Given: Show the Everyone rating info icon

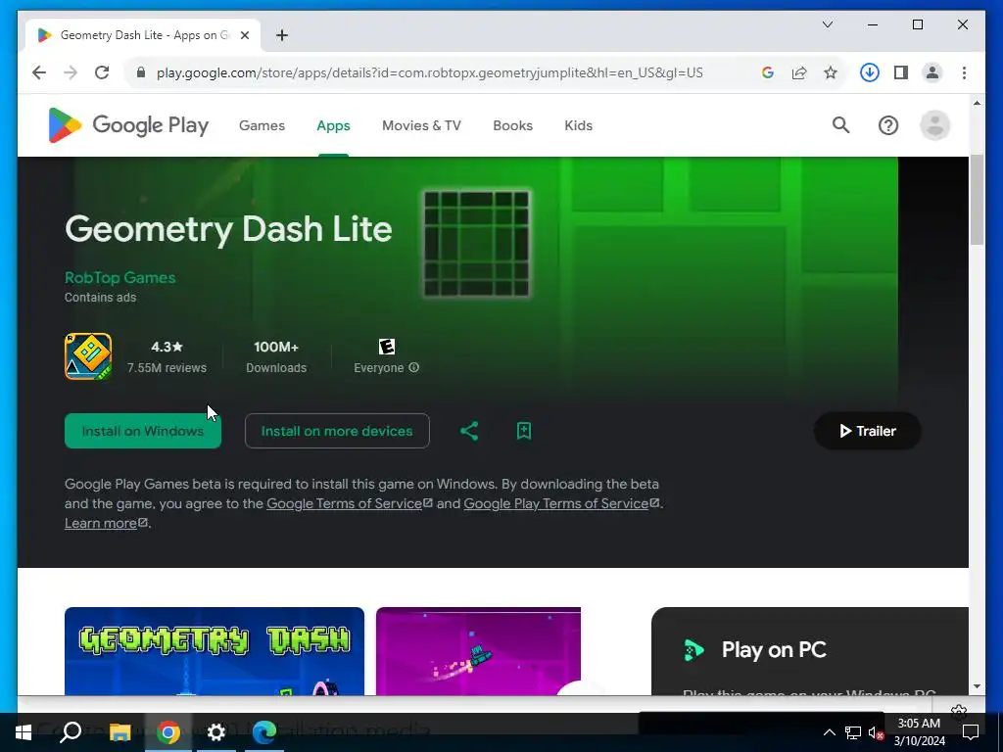Looking at the screenshot, I should coord(414,368).
